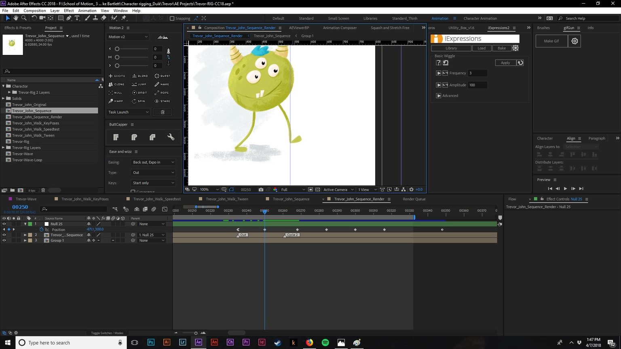Screen dimensions: 621x349
Task: Open the Effects & Presets tab
Action: pyautogui.click(x=18, y=28)
